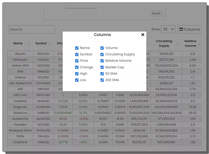
Task: Toggle the Relative Volume checkbox
Action: click(x=102, y=61)
